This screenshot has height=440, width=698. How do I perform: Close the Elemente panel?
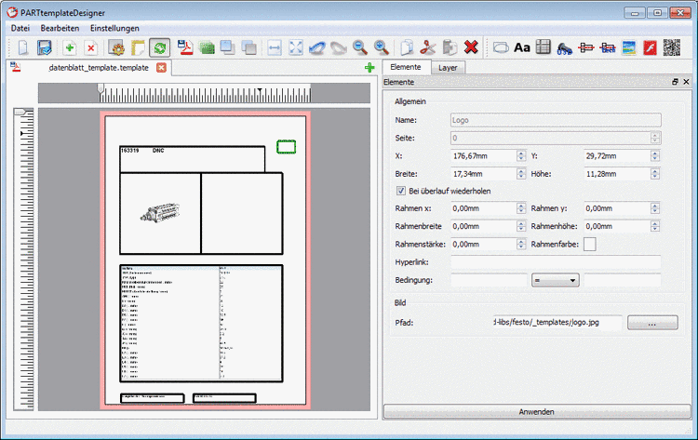[x=686, y=82]
